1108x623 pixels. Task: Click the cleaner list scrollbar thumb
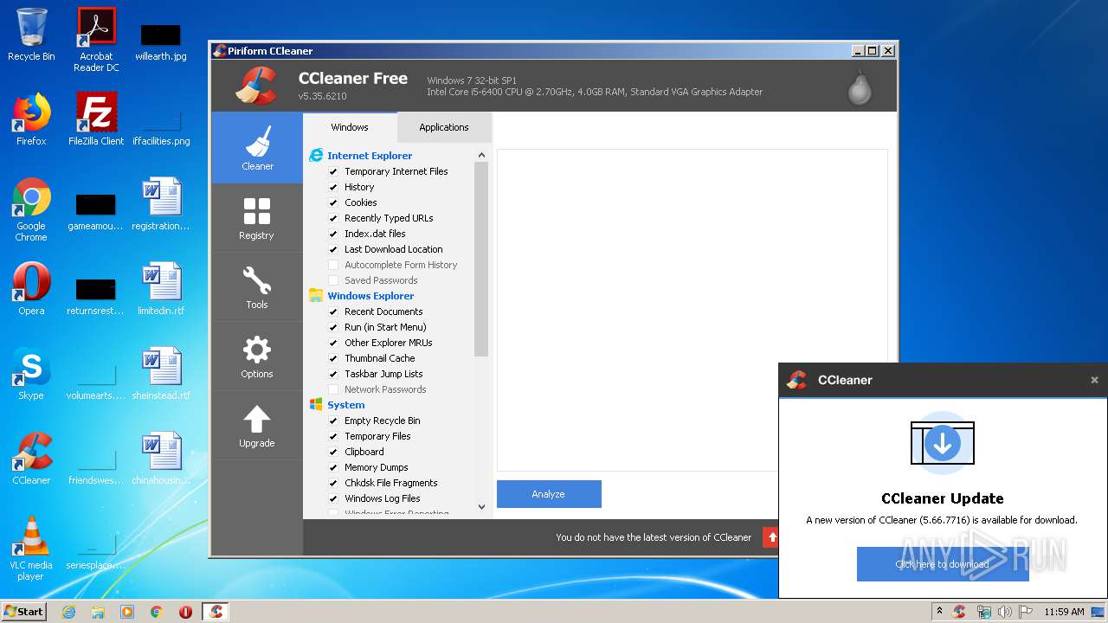[481, 260]
